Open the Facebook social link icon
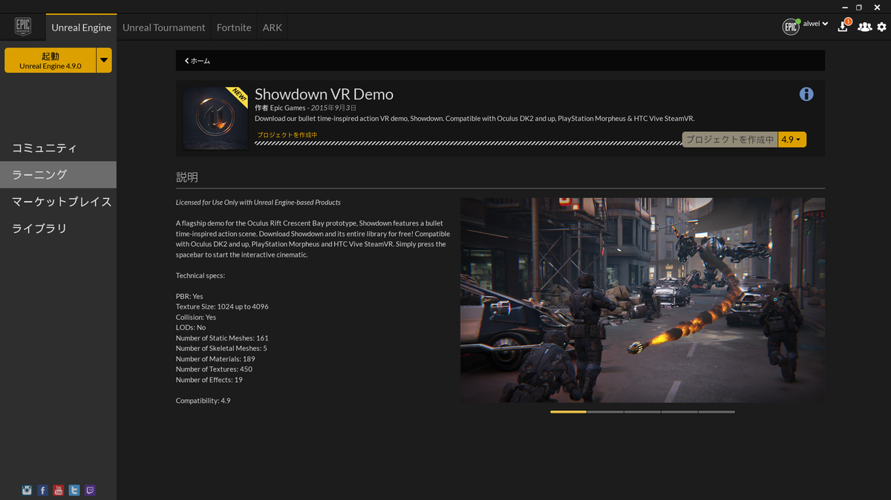 click(x=43, y=490)
